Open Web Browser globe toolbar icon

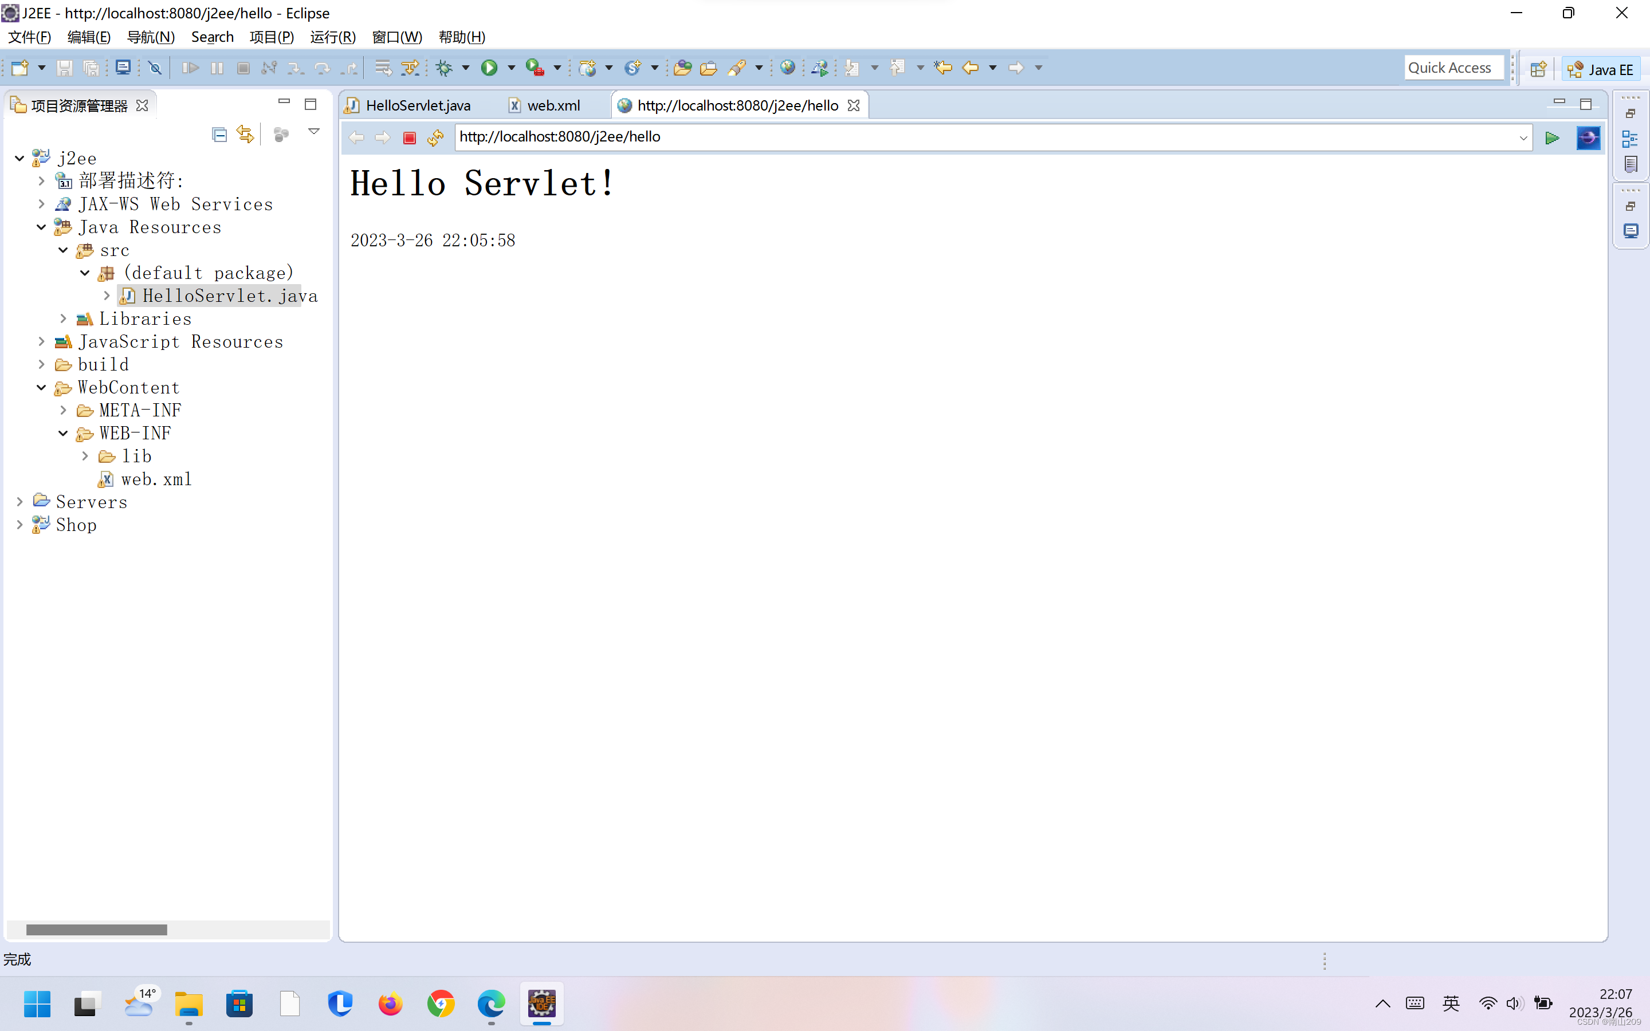788,68
